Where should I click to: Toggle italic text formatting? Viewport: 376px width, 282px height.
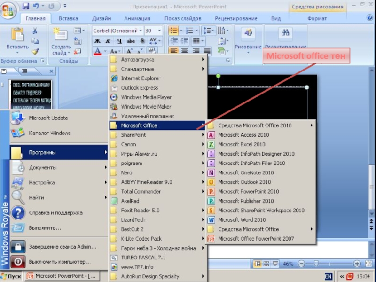point(108,41)
